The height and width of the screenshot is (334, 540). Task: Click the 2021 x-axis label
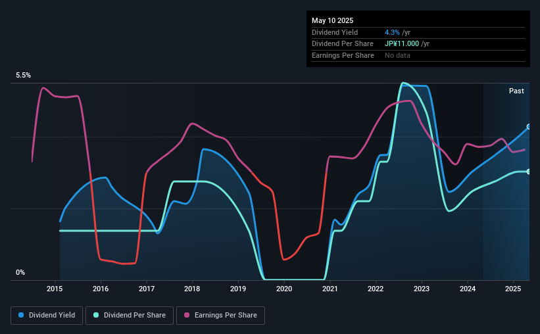coord(330,289)
